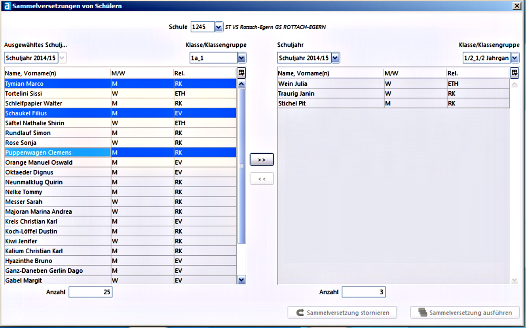The width and height of the screenshot is (526, 328).
Task: Select the row Majoran Marina Andrea
Action: [x=120, y=212]
